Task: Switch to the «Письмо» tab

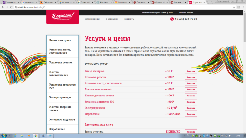Action: coord(122,2)
